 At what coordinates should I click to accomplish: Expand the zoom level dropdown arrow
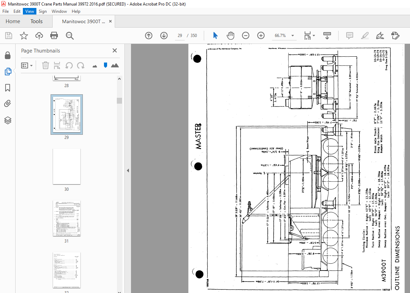point(293,36)
